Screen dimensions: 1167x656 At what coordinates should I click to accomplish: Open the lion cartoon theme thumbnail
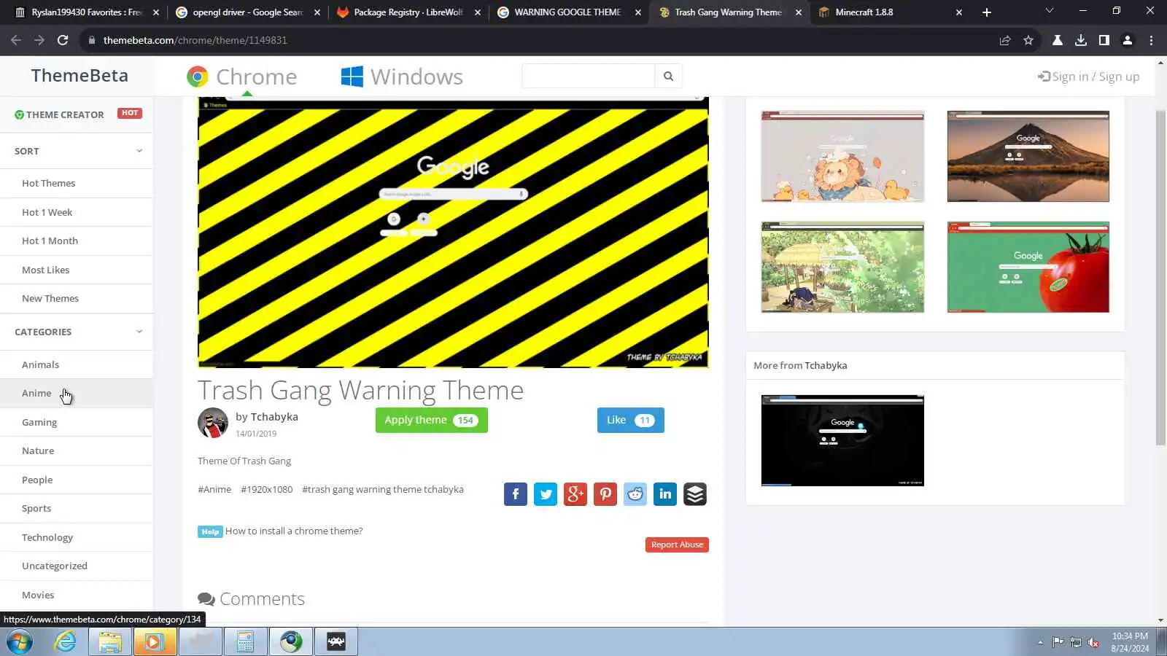point(842,156)
